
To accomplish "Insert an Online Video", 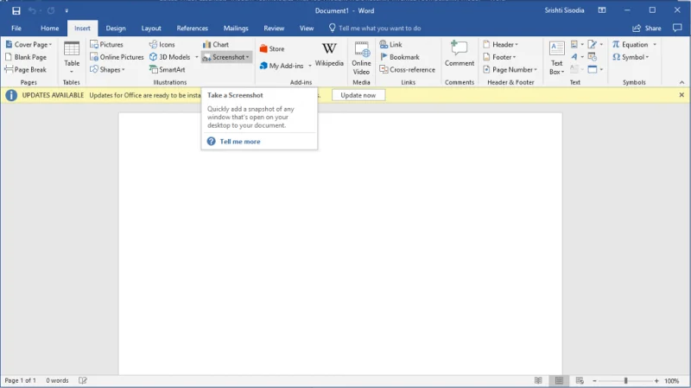I will [x=361, y=58].
